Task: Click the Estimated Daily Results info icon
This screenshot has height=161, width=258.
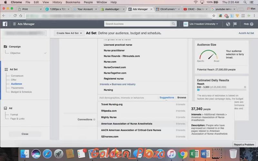Action: click(245, 87)
